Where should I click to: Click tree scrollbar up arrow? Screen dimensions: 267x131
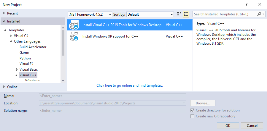pos(63,28)
